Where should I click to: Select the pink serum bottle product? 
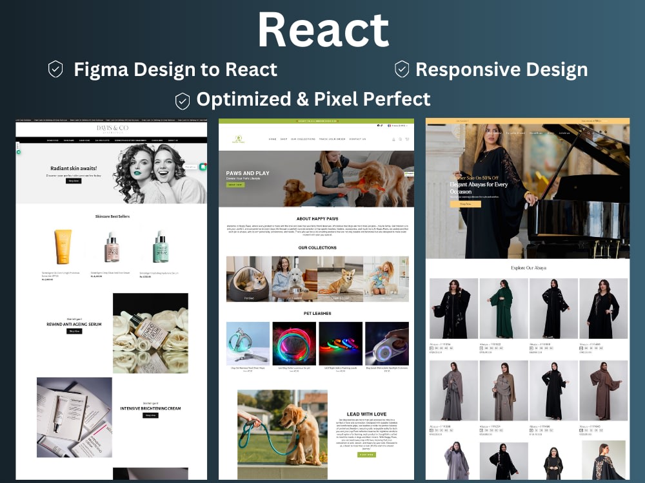point(112,247)
